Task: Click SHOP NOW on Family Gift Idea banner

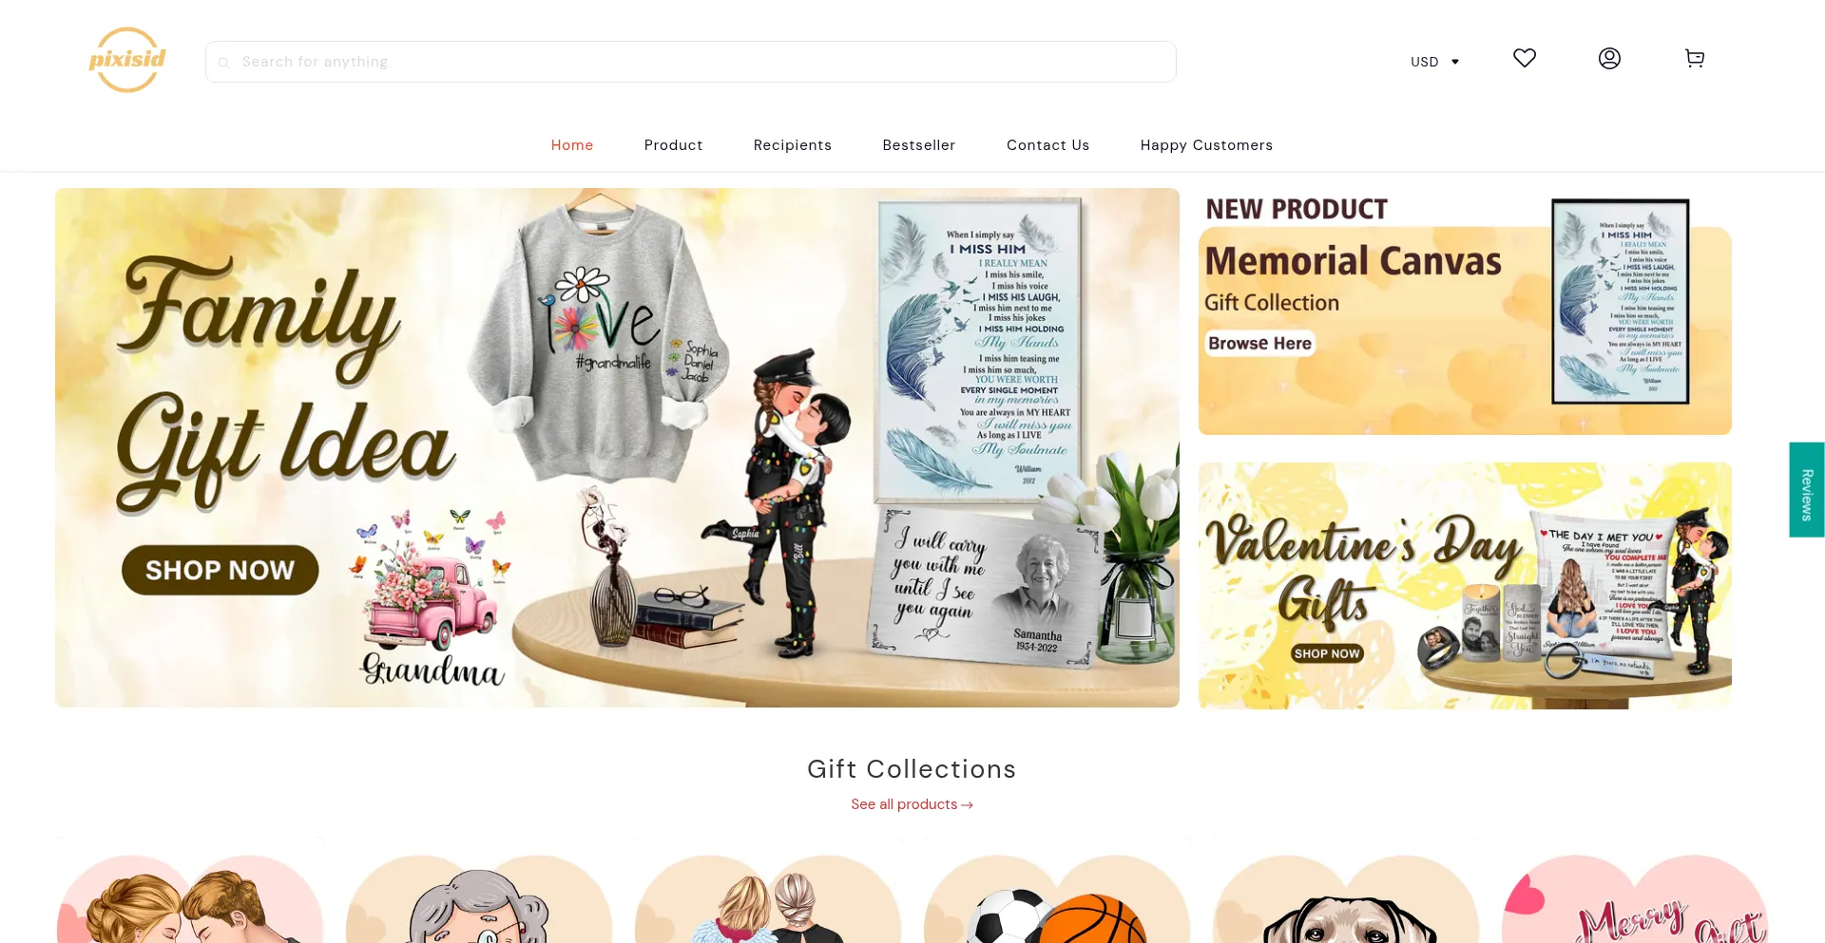Action: (x=221, y=570)
